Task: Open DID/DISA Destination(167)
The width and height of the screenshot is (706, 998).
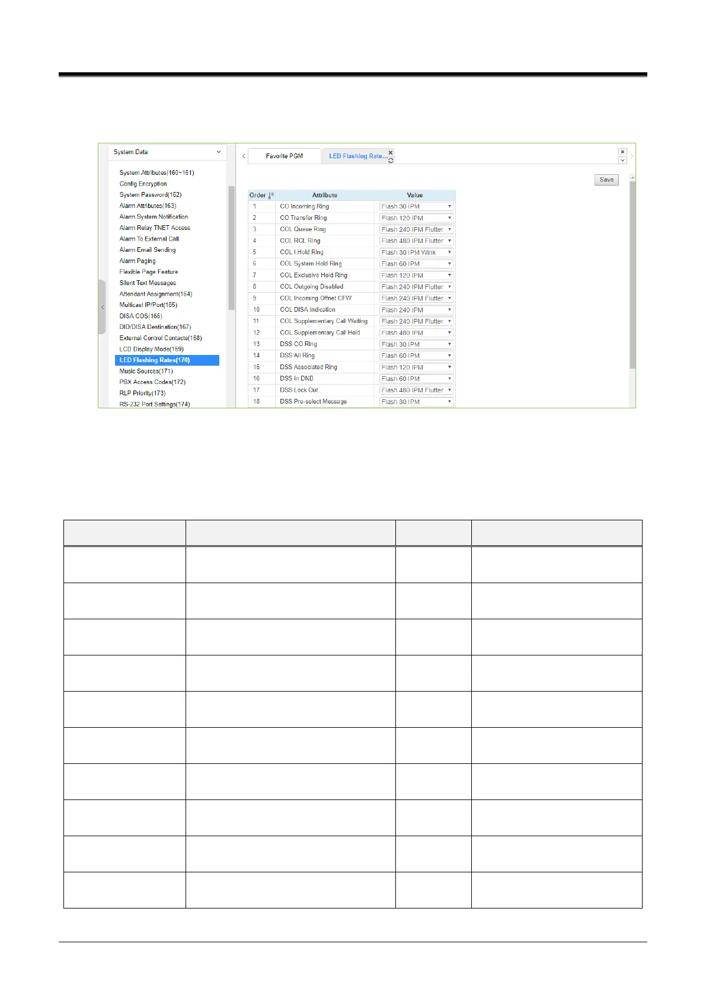Action: coord(155,327)
